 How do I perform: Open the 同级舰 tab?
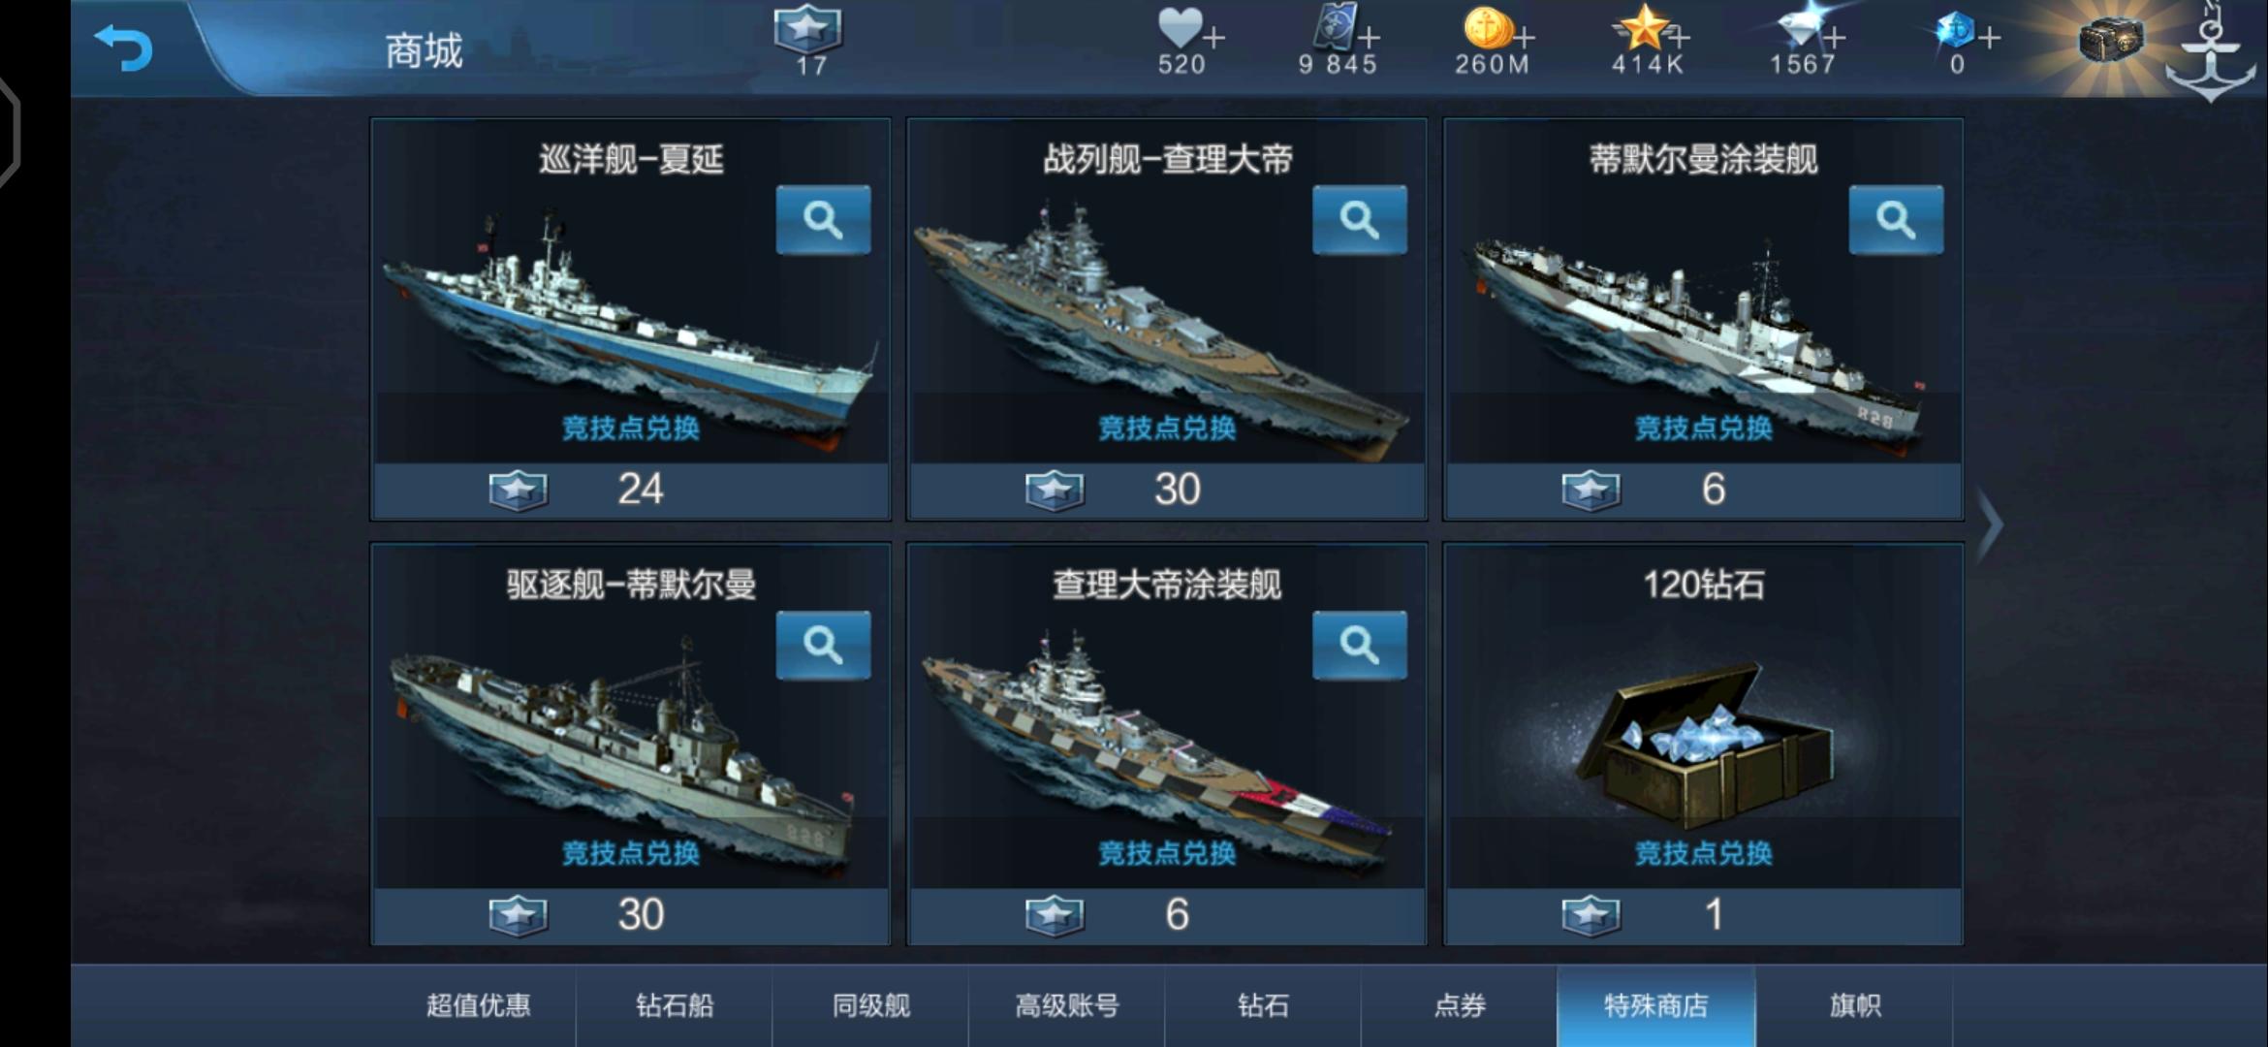click(x=871, y=1005)
